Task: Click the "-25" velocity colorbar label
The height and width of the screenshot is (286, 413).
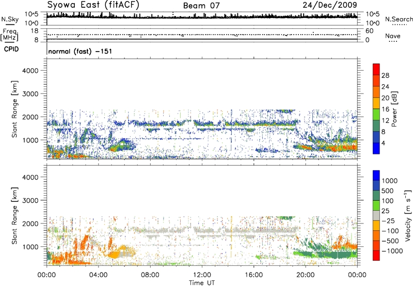Action: pos(388,220)
